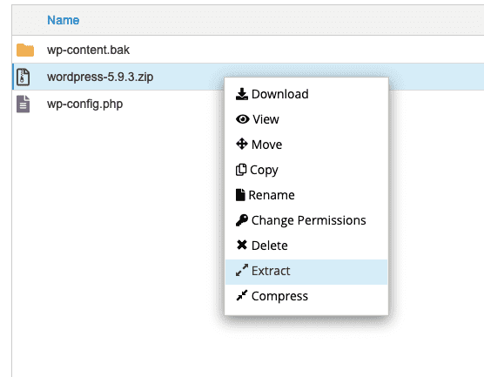The width and height of the screenshot is (484, 377).
Task: Pick Move in the context menu
Action: 306,145
